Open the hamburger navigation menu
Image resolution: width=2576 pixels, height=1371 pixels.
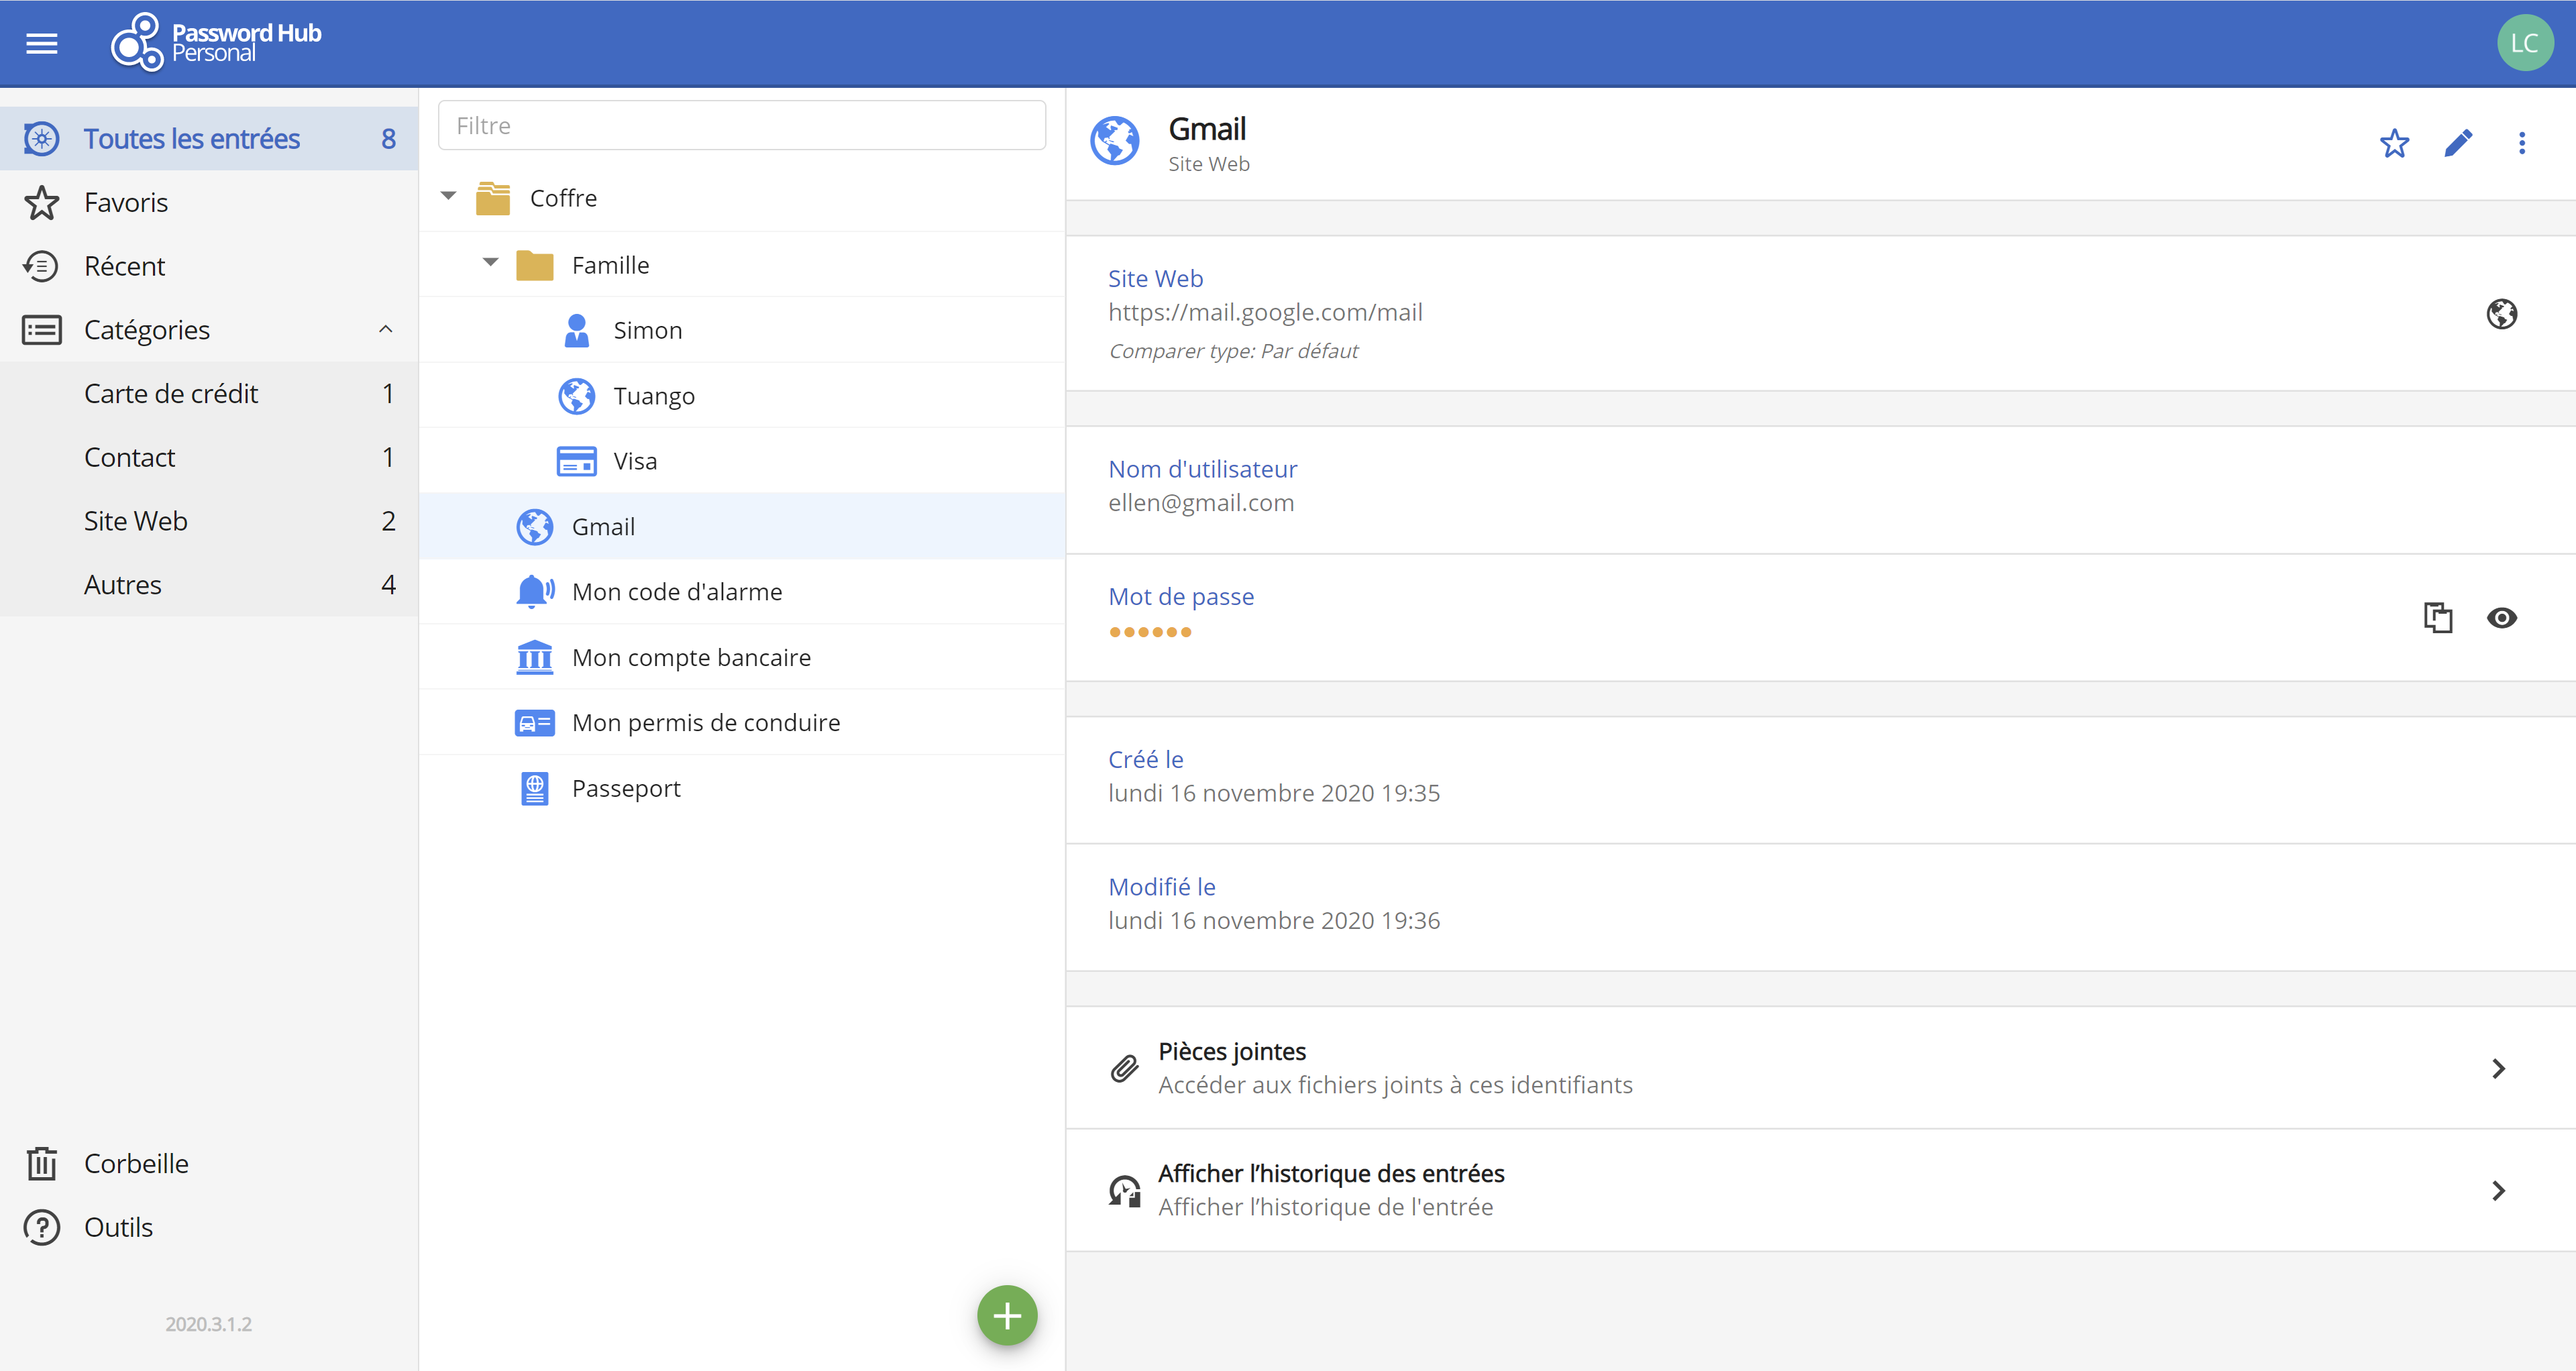tap(42, 43)
